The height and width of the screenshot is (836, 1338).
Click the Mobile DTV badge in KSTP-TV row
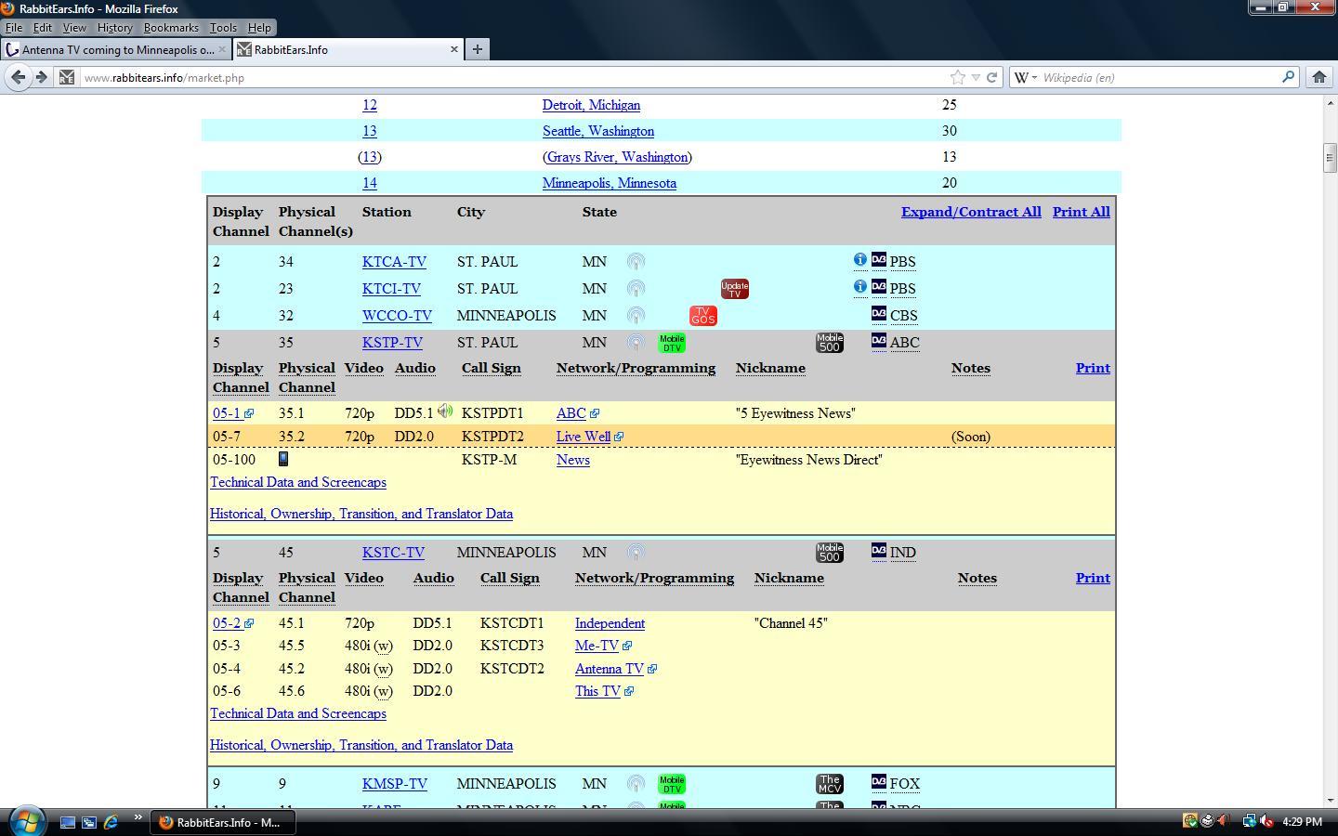(672, 343)
